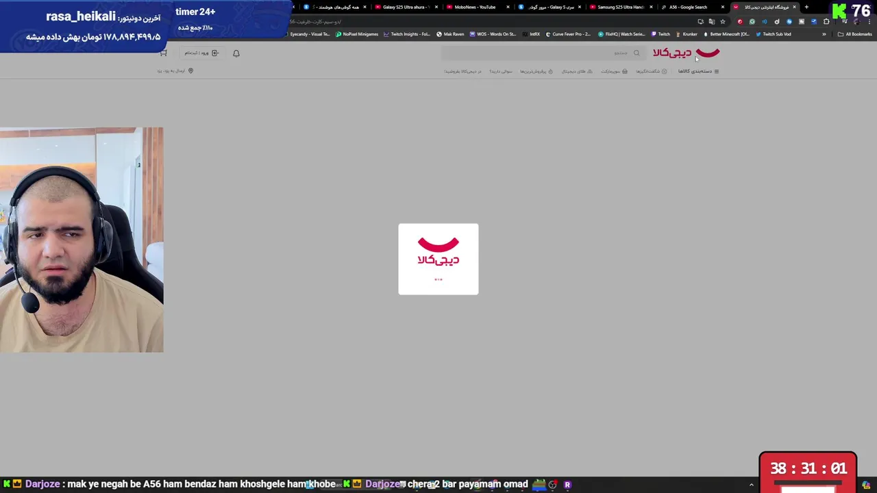
Task: Click the Digikala loading logo card
Action: [438, 259]
